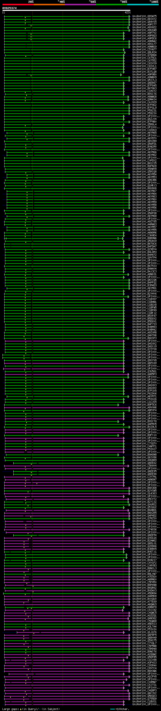
Task: Click the UniRef100_Q1JQ76 label
Action: tap(144, 632)
